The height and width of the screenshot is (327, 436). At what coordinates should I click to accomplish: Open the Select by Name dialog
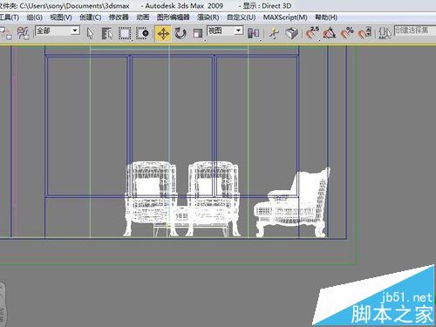click(107, 33)
